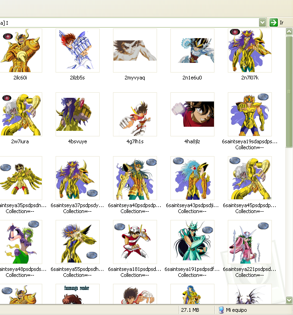
Task: Click file name 6saintseya191psdpsdf...
Action: click(x=192, y=270)
